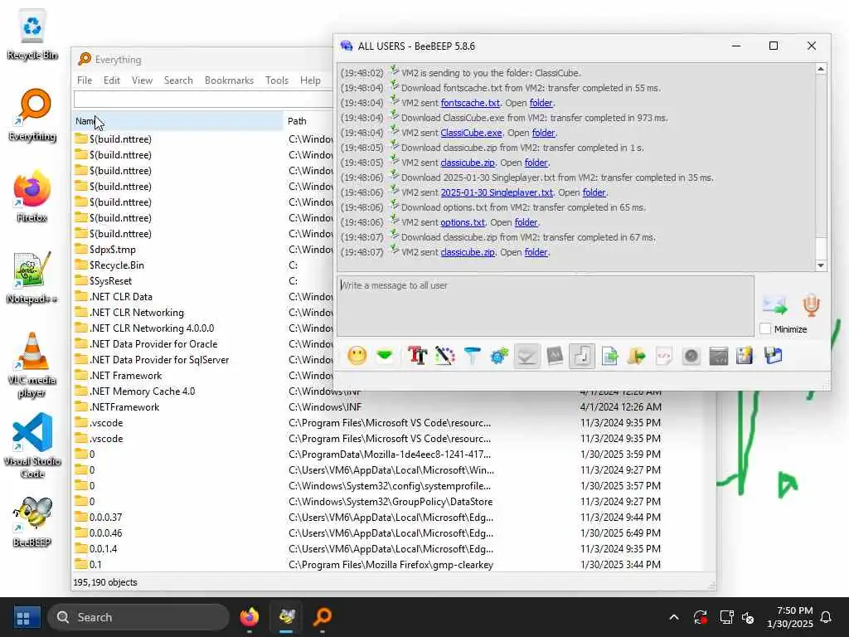Open chat settings blue gear icon
Viewport: 849px width, 637px height.
click(499, 356)
